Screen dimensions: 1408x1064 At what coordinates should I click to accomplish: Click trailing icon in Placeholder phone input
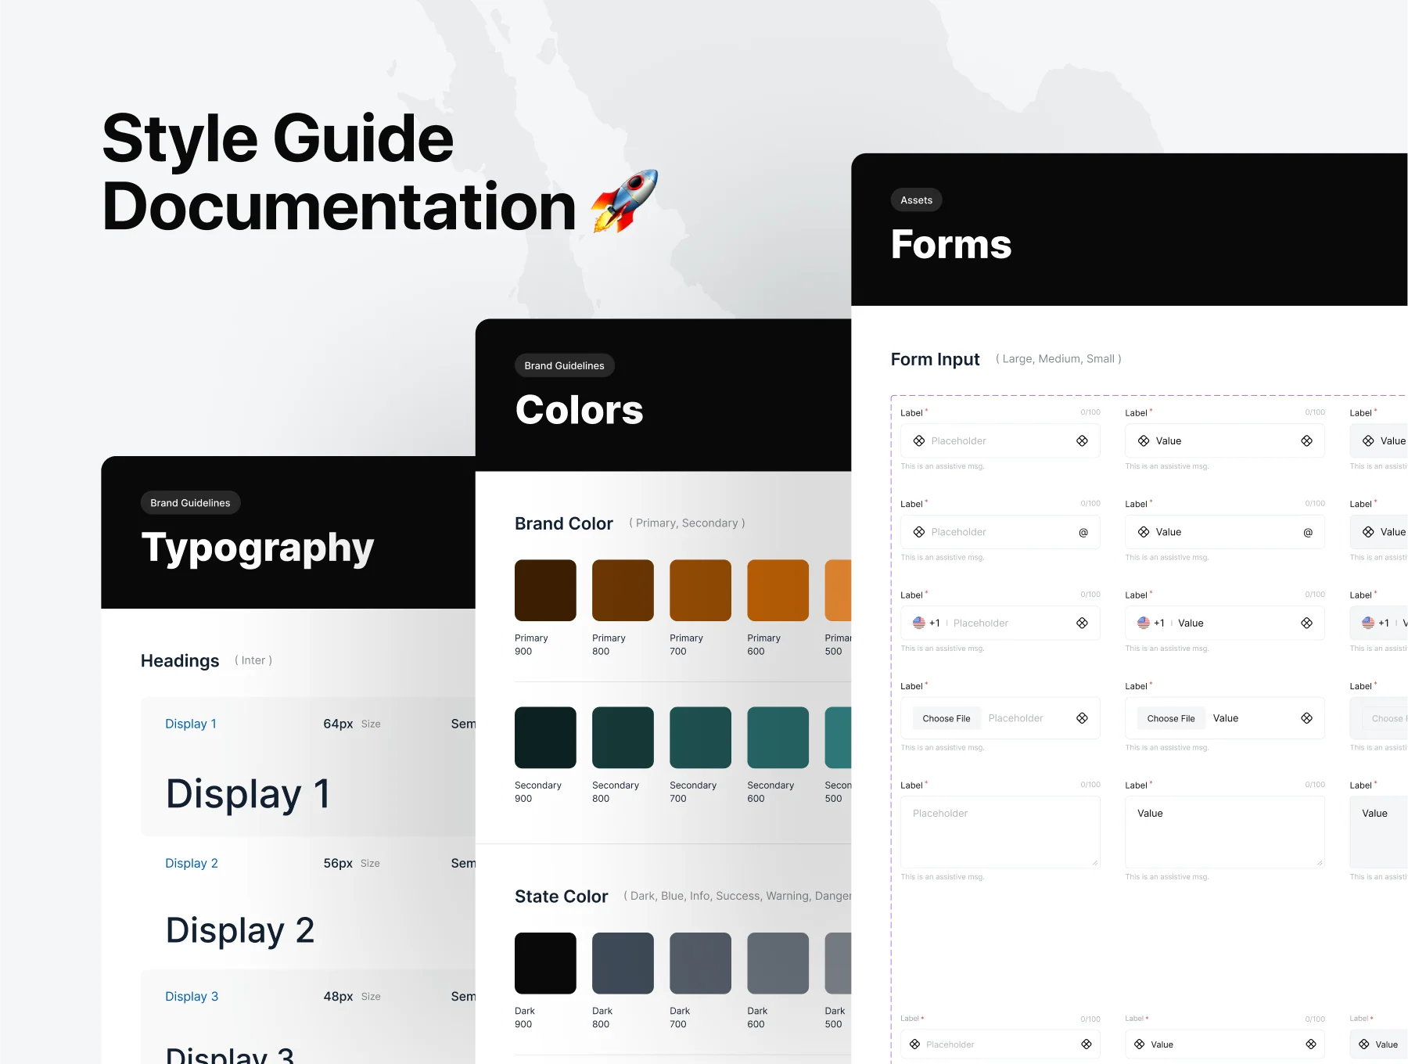point(1082,623)
